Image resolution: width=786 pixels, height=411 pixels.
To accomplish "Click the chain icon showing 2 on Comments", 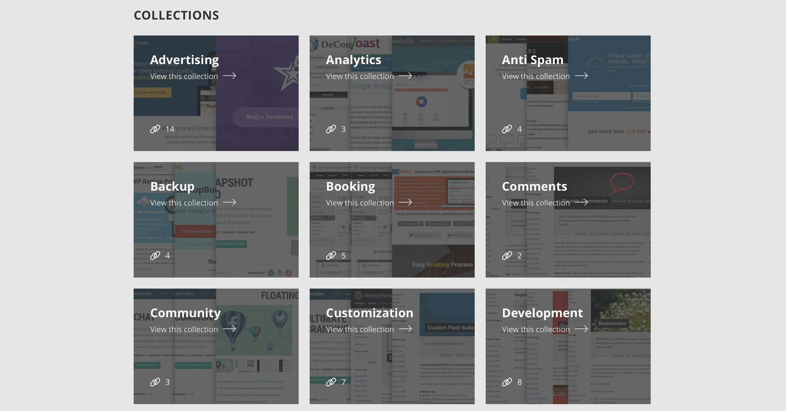I will tap(507, 255).
